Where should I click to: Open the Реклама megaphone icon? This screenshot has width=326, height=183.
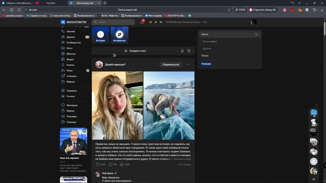click(x=63, y=116)
